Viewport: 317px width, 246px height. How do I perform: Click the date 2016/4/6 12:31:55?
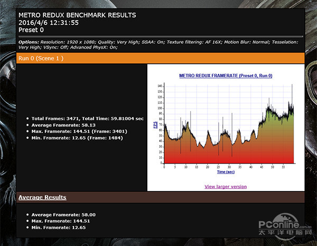[x=49, y=23]
